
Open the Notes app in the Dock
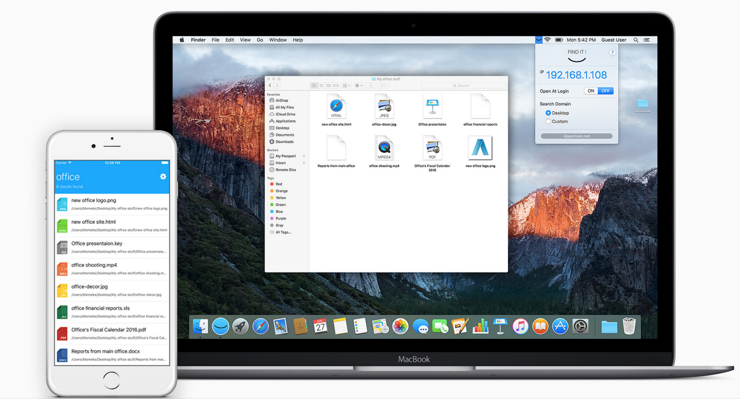pyautogui.click(x=340, y=326)
